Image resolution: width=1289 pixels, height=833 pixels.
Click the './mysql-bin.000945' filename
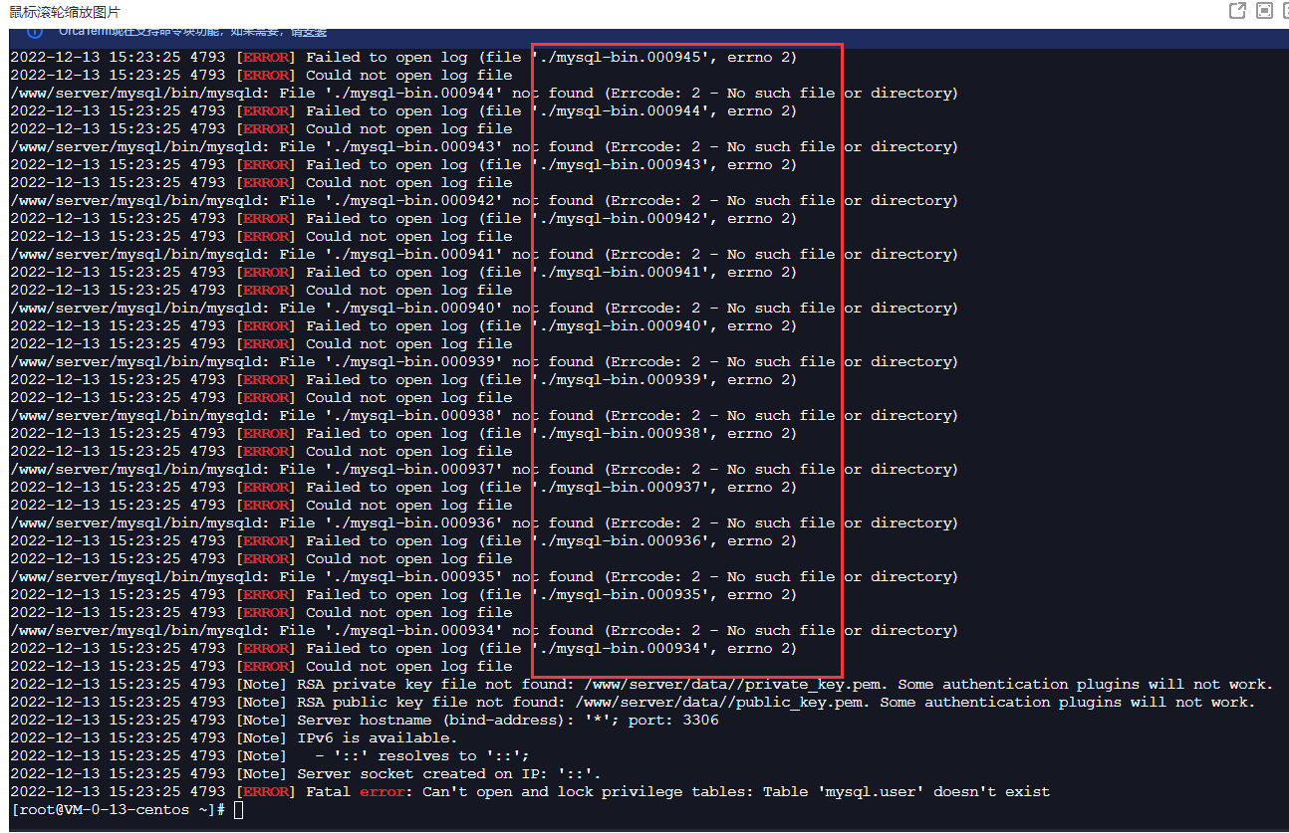click(x=625, y=58)
